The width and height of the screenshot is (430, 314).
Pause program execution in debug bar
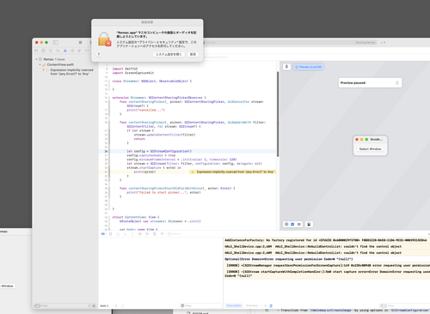110,234
